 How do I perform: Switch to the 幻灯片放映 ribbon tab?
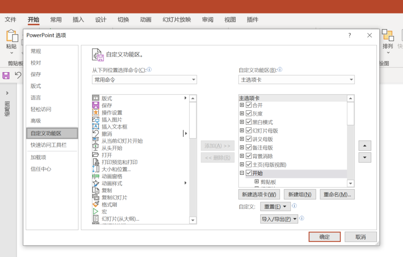click(x=177, y=19)
